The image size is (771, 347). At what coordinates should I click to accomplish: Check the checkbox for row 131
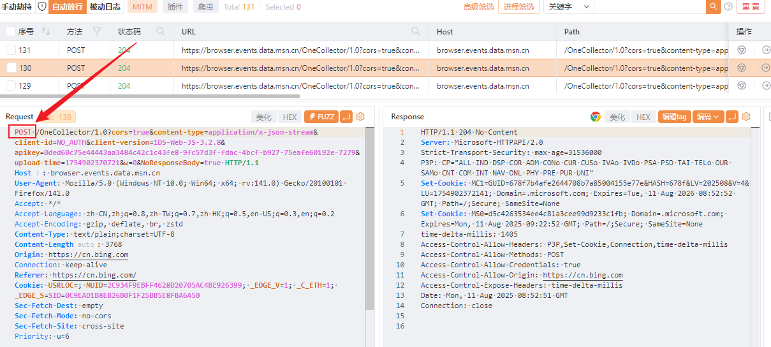tap(11, 50)
